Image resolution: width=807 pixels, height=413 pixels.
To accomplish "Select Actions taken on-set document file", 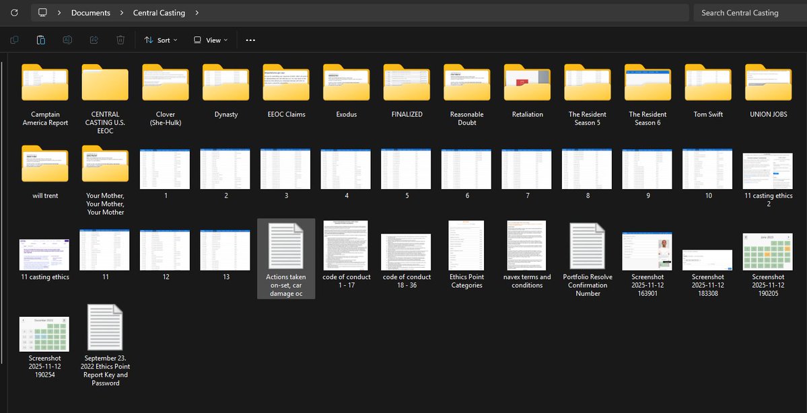I will (286, 259).
